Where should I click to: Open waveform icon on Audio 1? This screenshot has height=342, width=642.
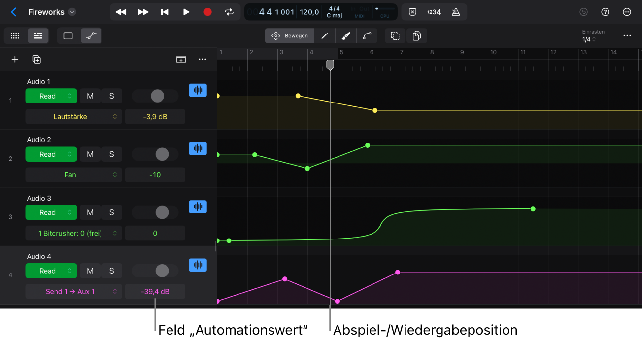tap(198, 90)
